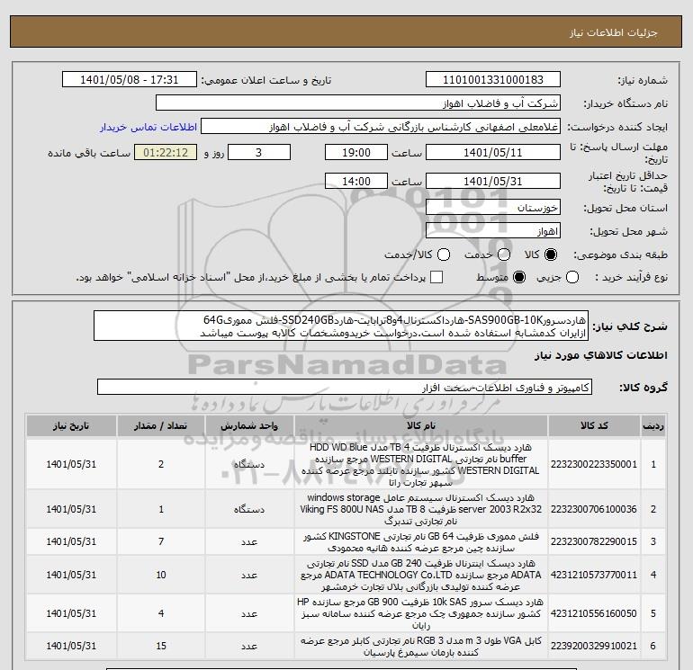The height and width of the screenshot is (670, 693).
Task: Click 10k SAS 900 GB server disk description
Action: pos(421,613)
